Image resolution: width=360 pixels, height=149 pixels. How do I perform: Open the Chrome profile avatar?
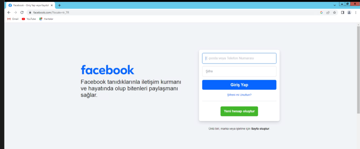click(x=349, y=12)
